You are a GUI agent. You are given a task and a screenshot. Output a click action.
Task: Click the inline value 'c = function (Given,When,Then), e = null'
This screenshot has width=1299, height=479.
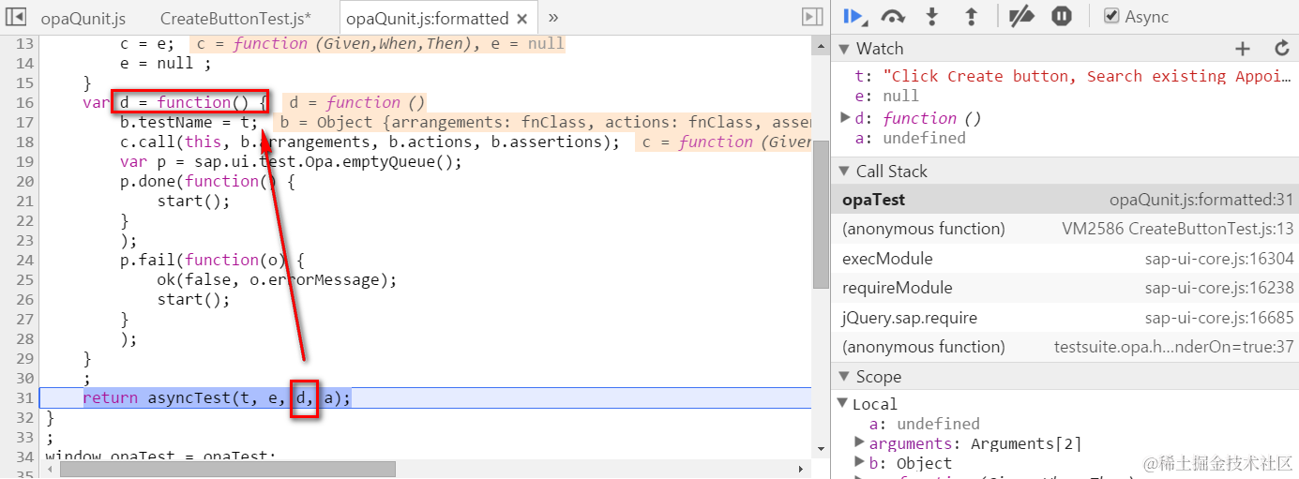(379, 43)
